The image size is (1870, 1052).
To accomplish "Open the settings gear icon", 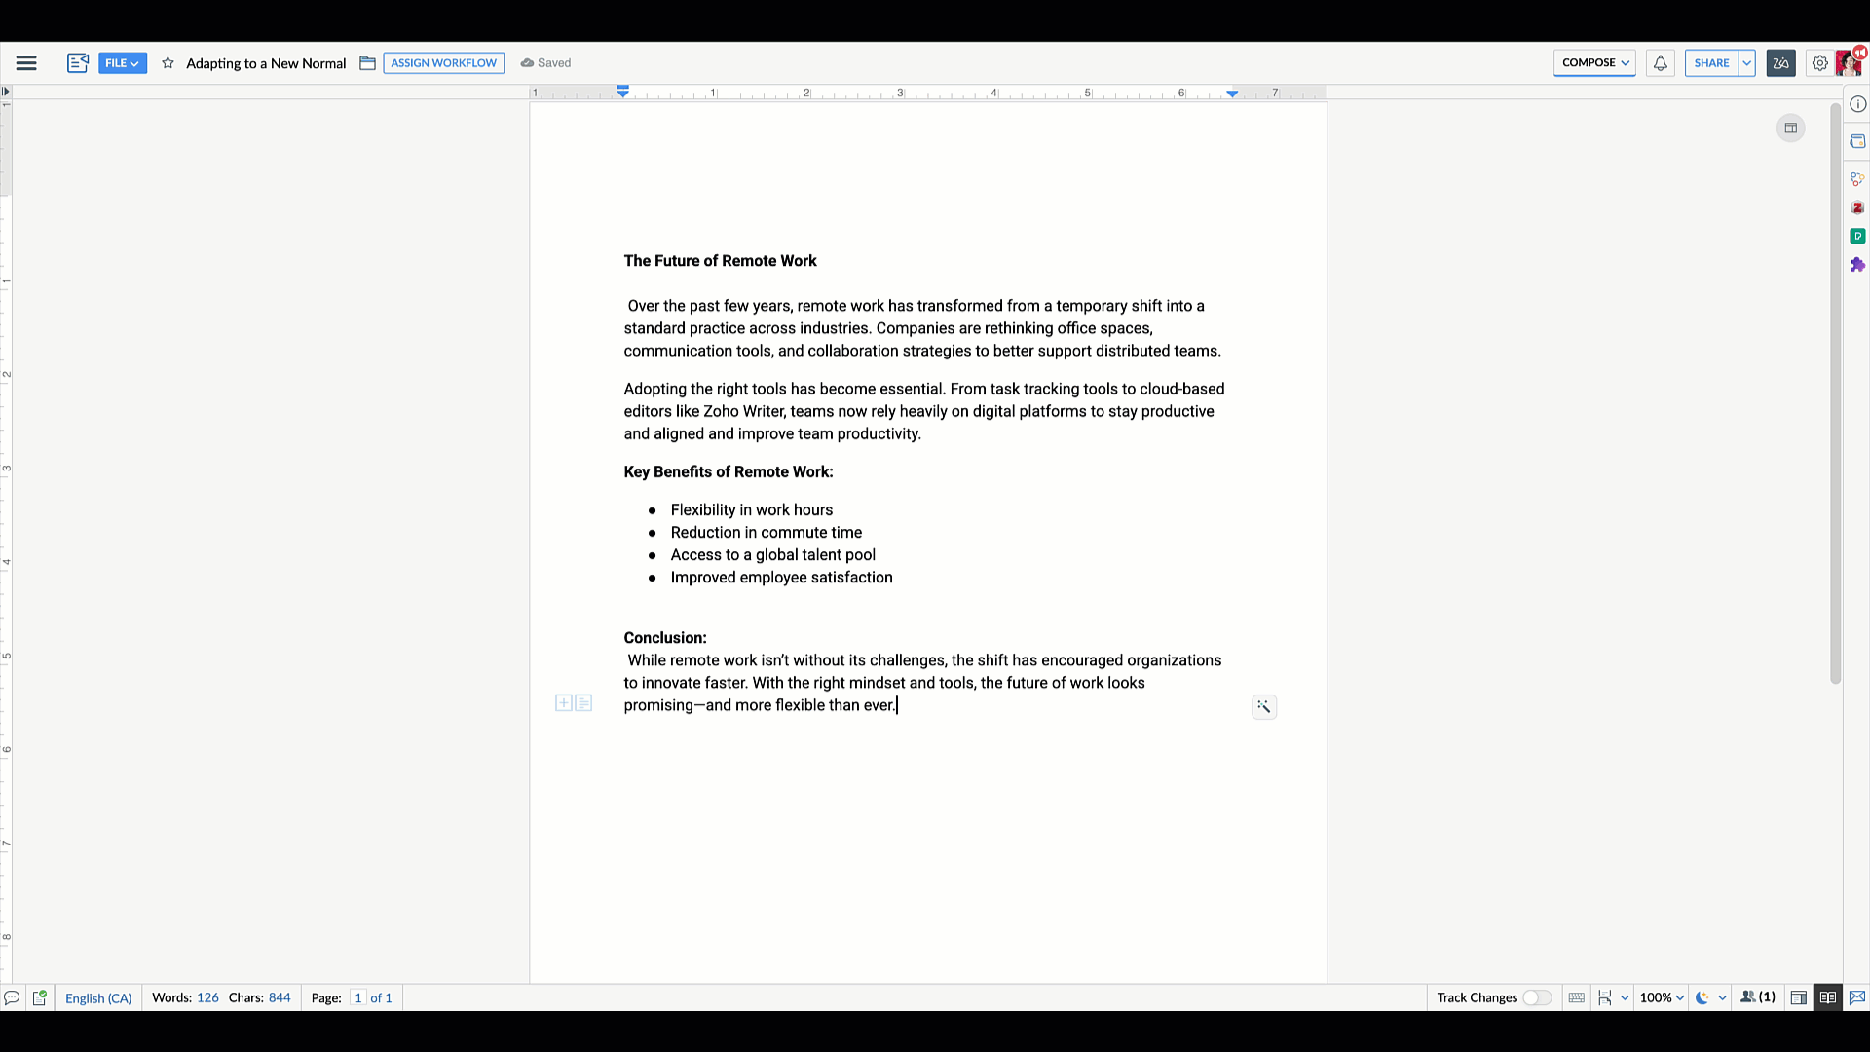I will click(x=1819, y=63).
